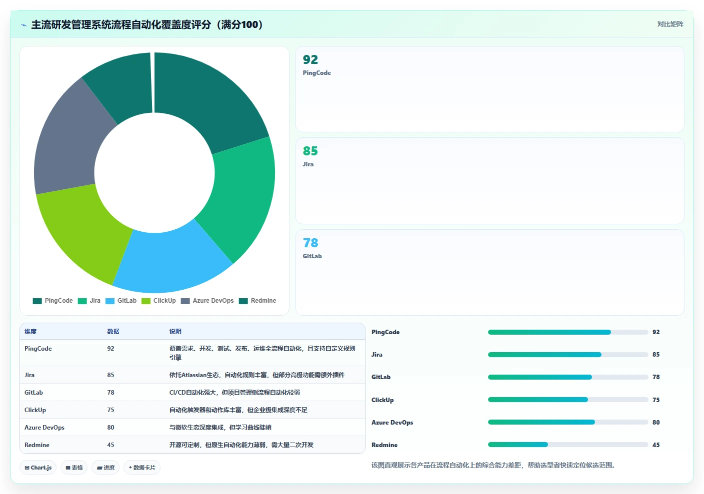Image resolution: width=704 pixels, height=494 pixels.
Task: Select the ClickUp table row name
Action: pos(35,410)
